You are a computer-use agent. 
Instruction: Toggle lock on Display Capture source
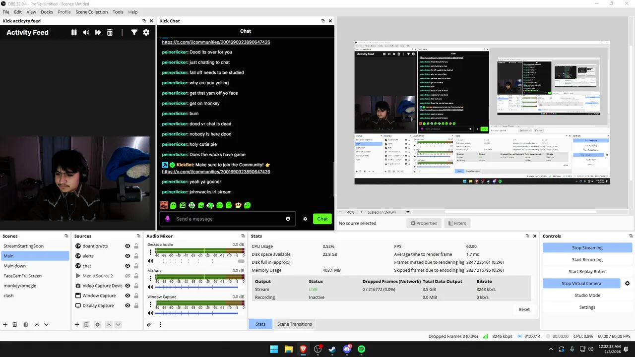(136, 305)
